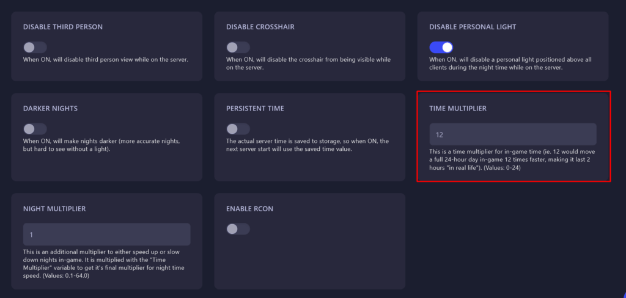The height and width of the screenshot is (298, 626).
Task: Toggle the Disable Third Person switch
Action: (x=35, y=48)
